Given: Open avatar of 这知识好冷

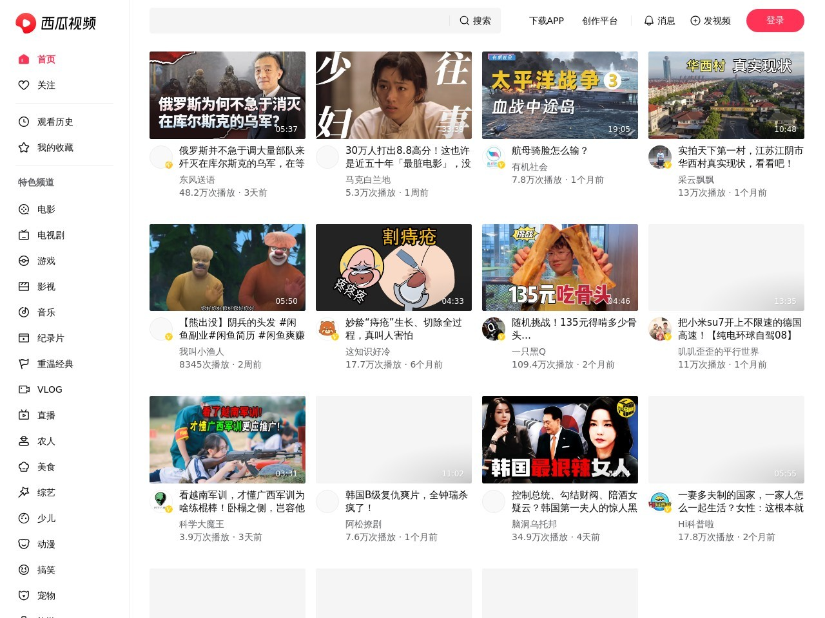Looking at the screenshot, I should pyautogui.click(x=327, y=329).
